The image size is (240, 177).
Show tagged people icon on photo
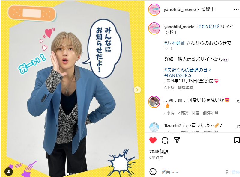9,172
